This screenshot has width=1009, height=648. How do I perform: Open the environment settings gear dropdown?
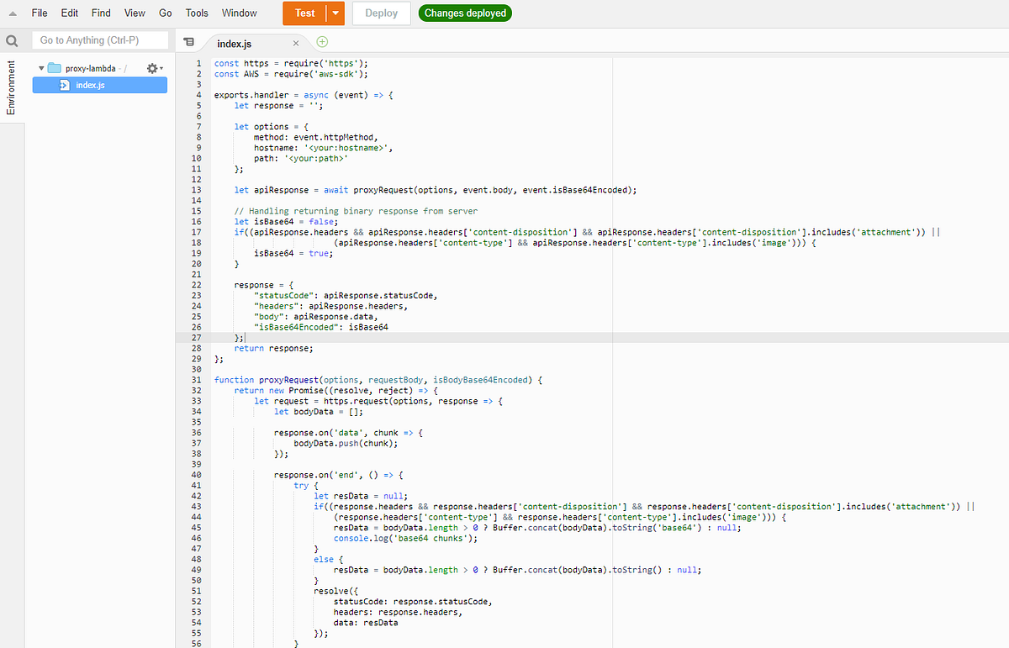pyautogui.click(x=155, y=68)
